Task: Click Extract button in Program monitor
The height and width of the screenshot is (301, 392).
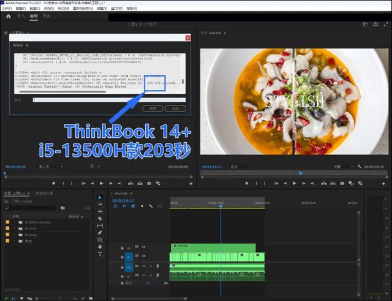Action: tap(333, 183)
